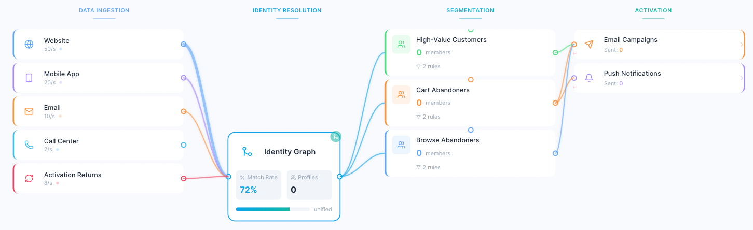The image size is (753, 230).
Task: Click the High-Value Customers group icon
Action: click(401, 45)
